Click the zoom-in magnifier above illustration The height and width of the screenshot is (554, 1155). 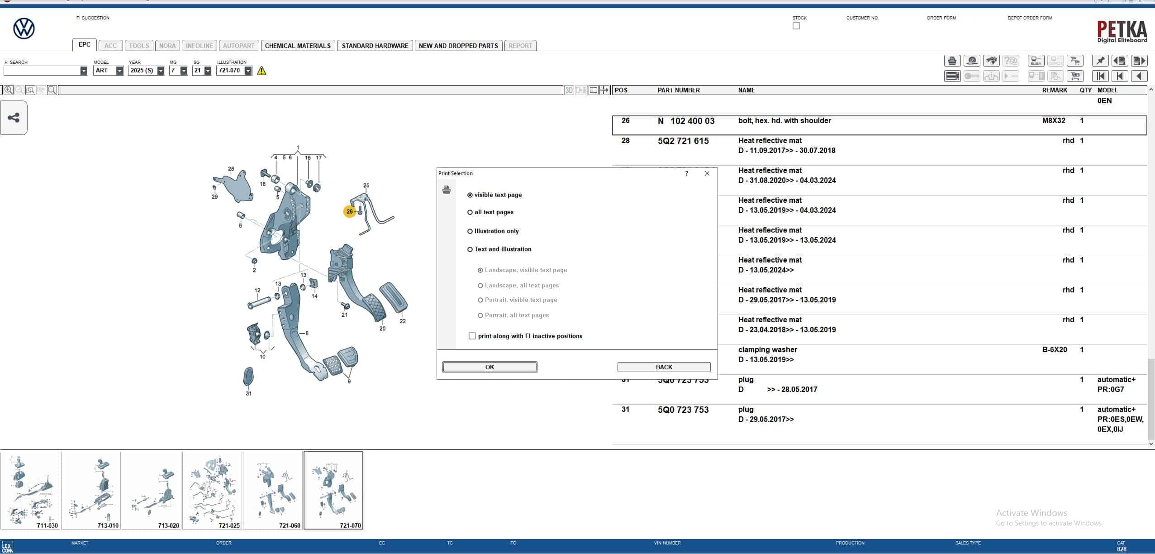coord(8,90)
